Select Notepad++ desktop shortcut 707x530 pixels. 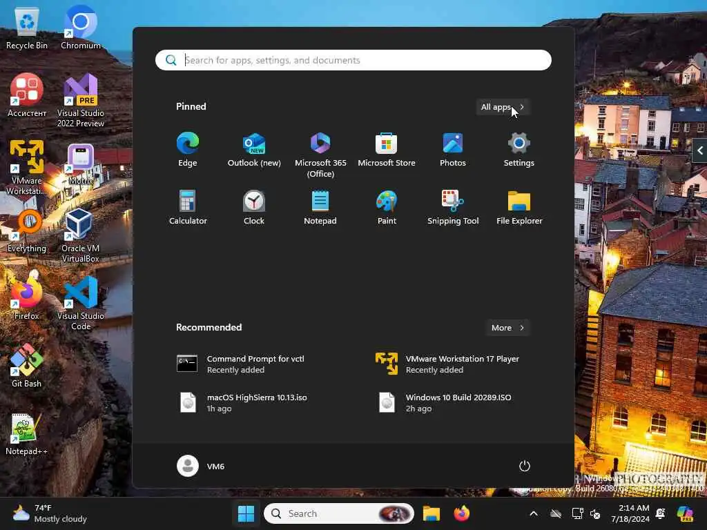click(27, 435)
